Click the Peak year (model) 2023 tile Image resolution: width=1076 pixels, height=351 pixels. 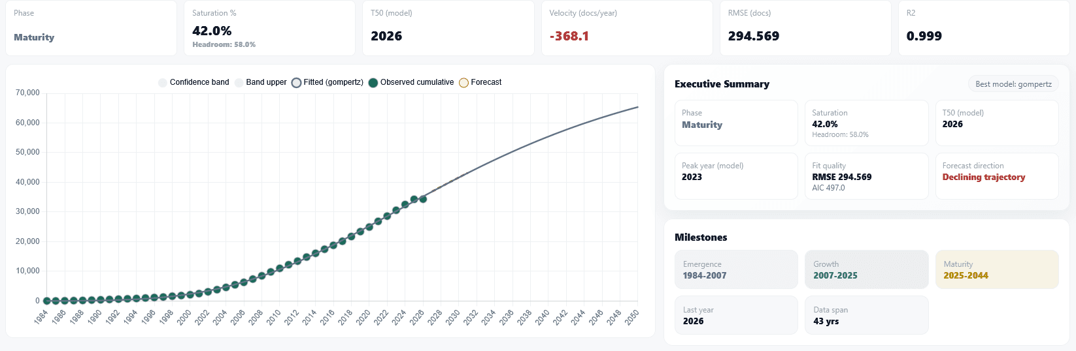(x=736, y=176)
